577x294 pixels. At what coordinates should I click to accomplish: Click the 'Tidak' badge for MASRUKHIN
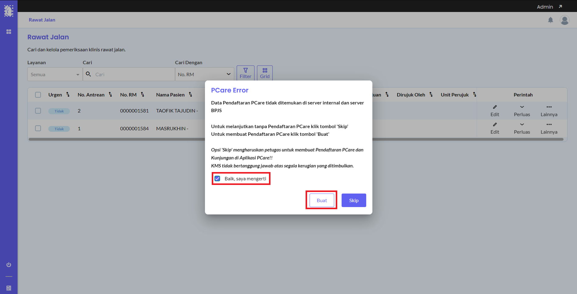click(59, 129)
